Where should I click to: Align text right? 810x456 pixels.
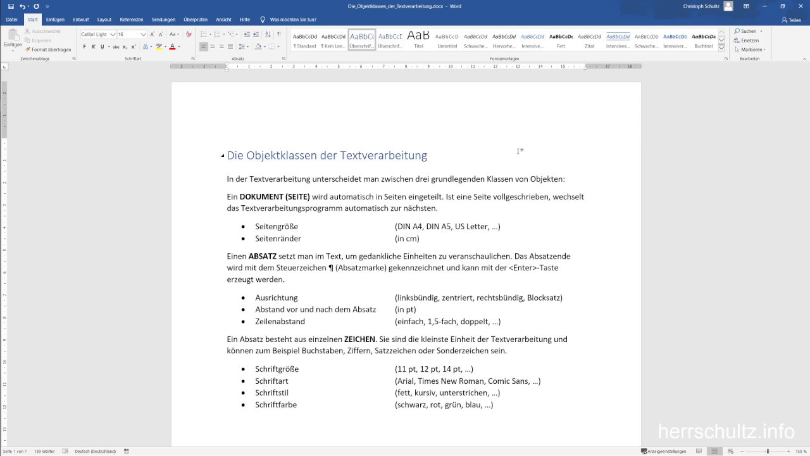[x=221, y=47]
